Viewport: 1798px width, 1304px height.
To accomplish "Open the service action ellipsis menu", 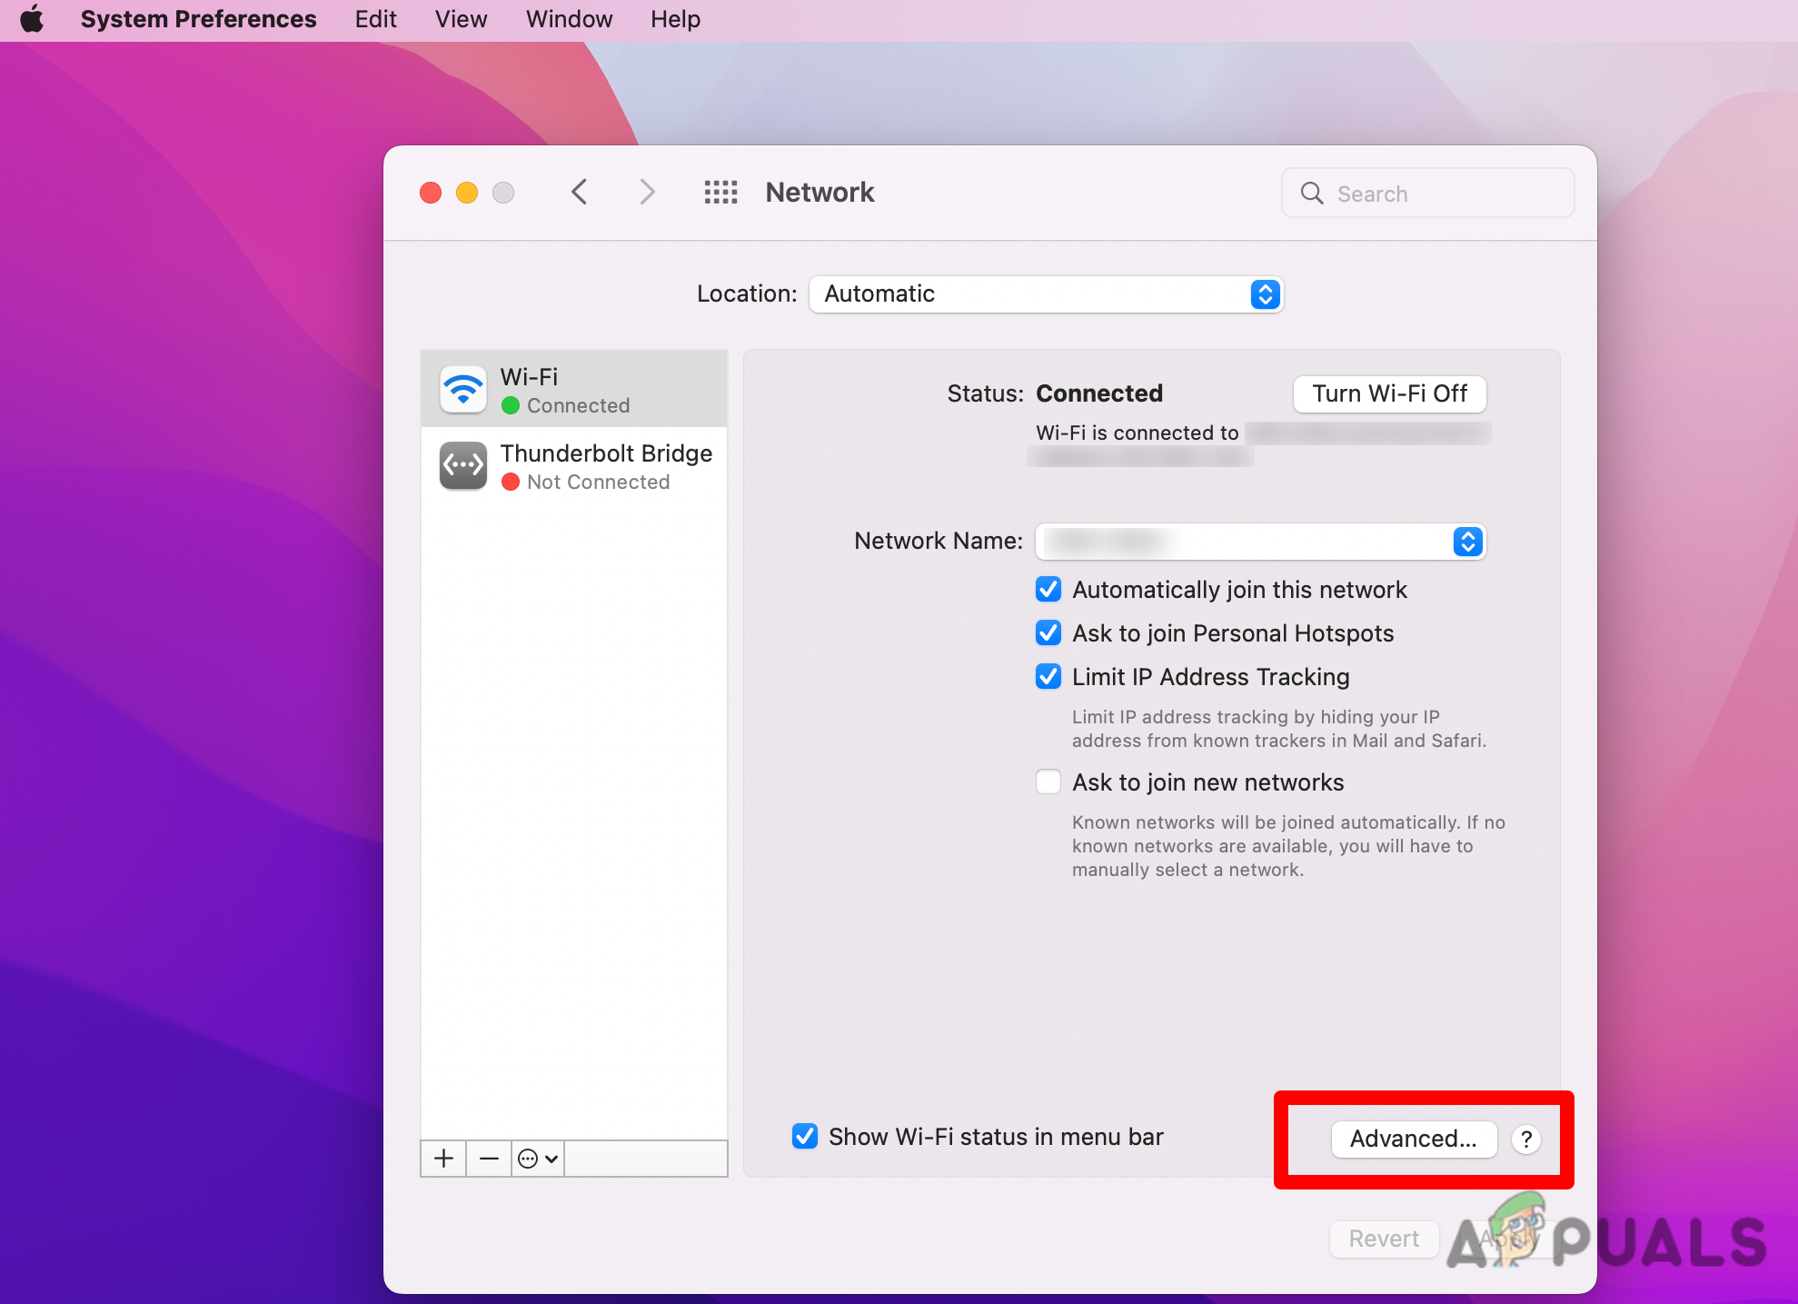I will point(536,1158).
